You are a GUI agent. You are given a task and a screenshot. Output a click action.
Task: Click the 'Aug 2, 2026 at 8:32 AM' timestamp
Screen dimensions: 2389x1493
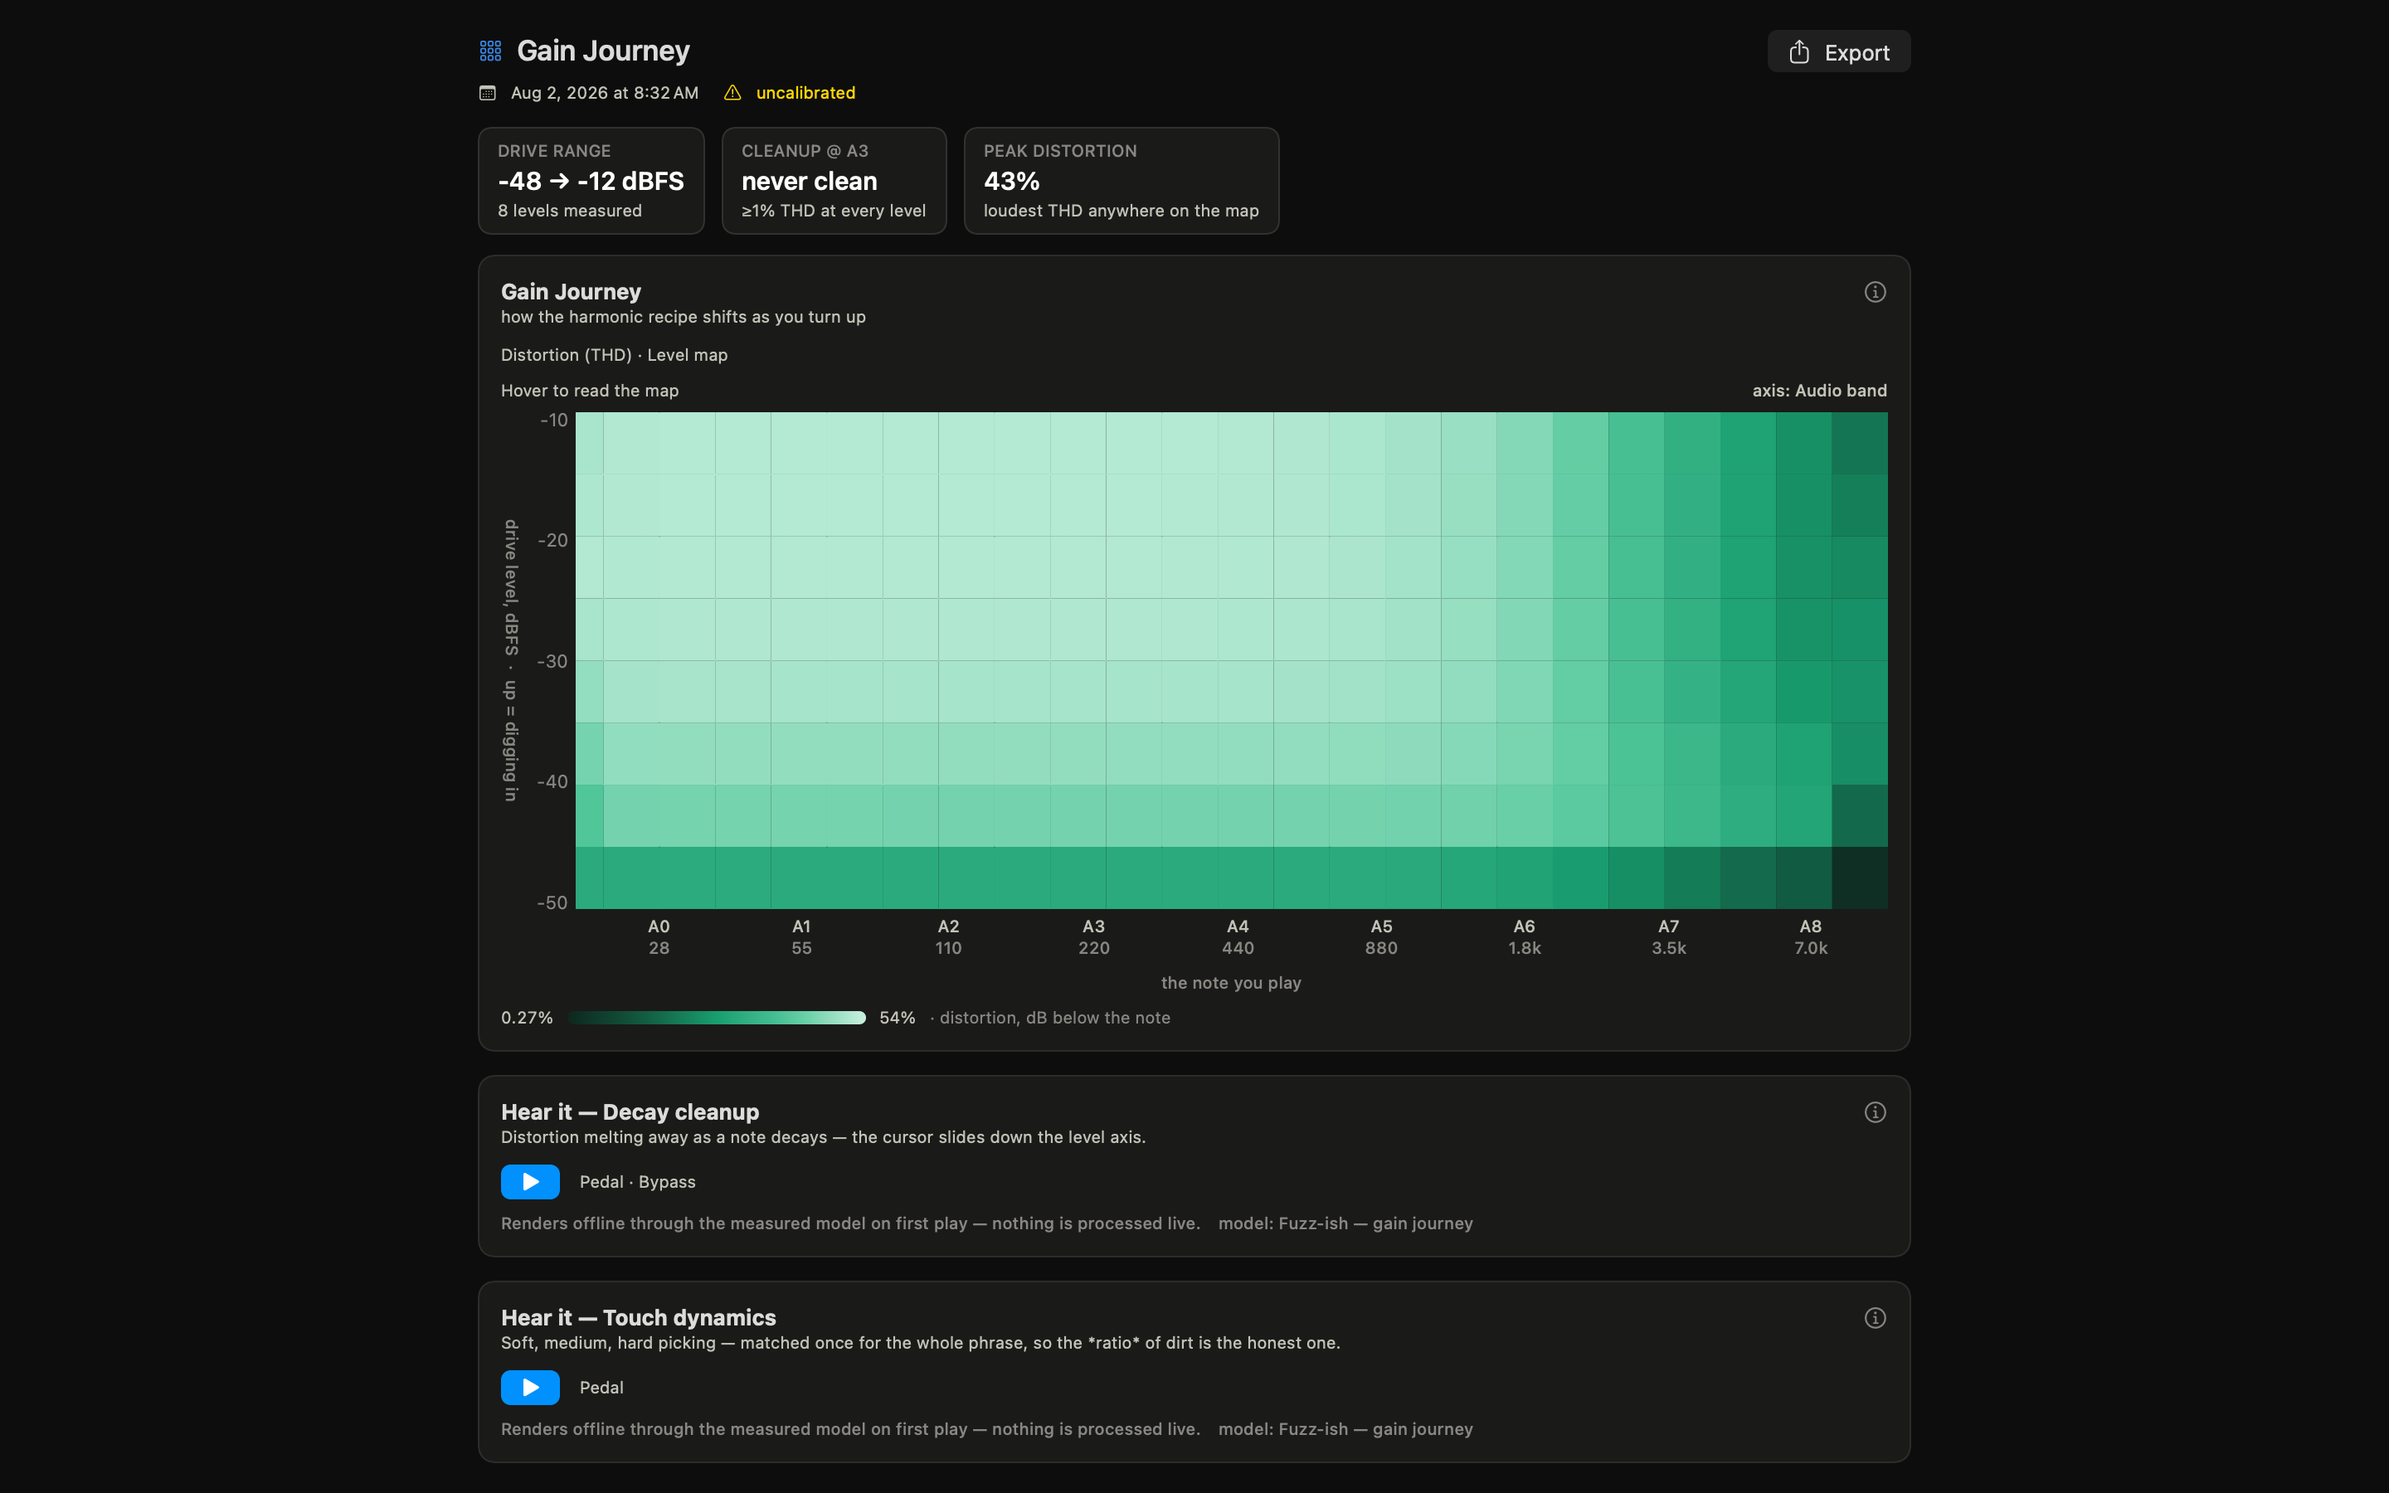[604, 93]
